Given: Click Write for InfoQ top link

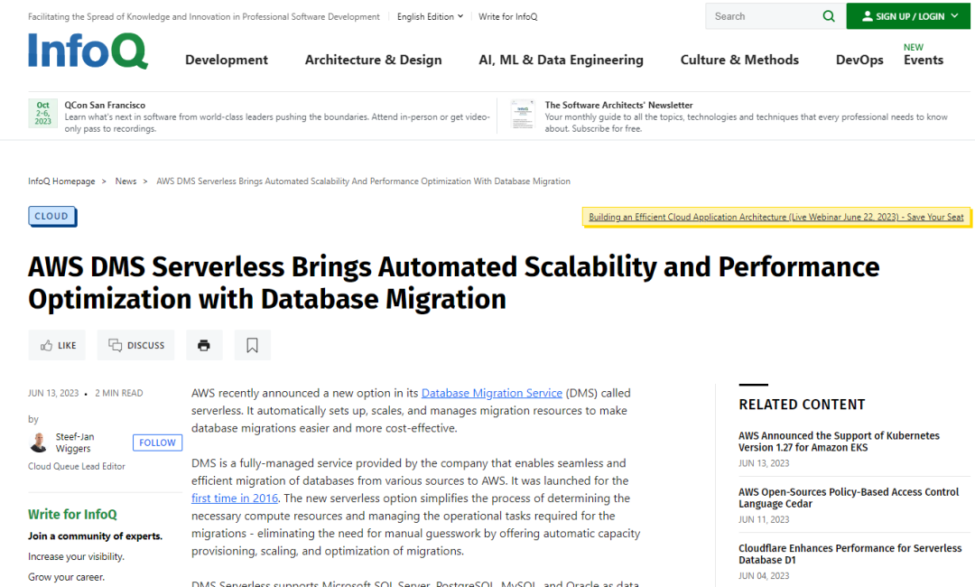Looking at the screenshot, I should click(508, 17).
